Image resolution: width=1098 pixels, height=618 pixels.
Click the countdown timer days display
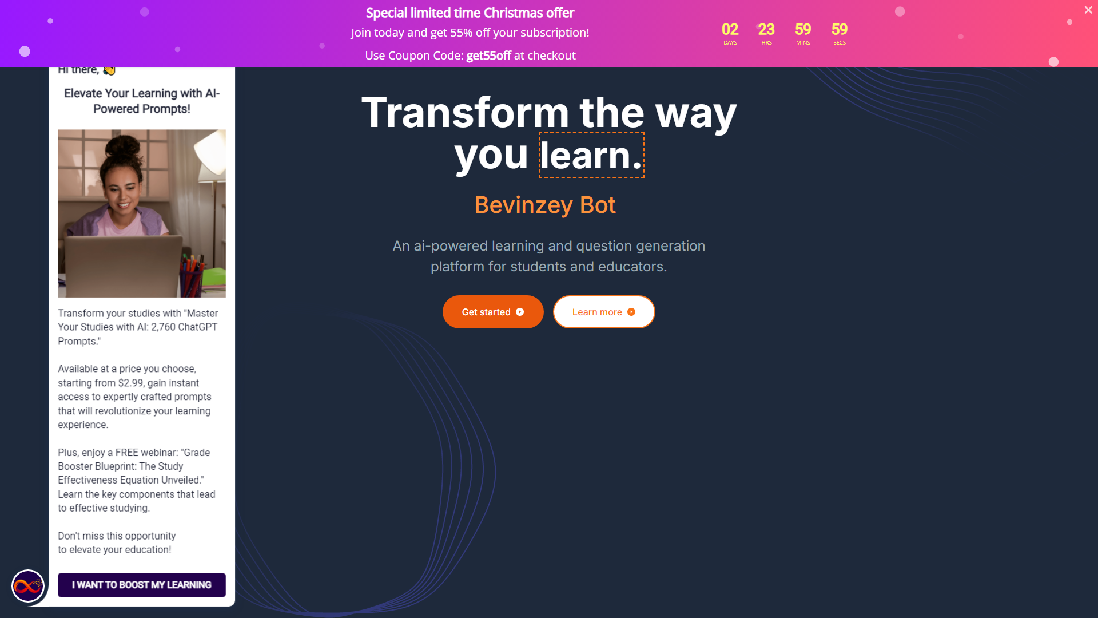tap(729, 29)
